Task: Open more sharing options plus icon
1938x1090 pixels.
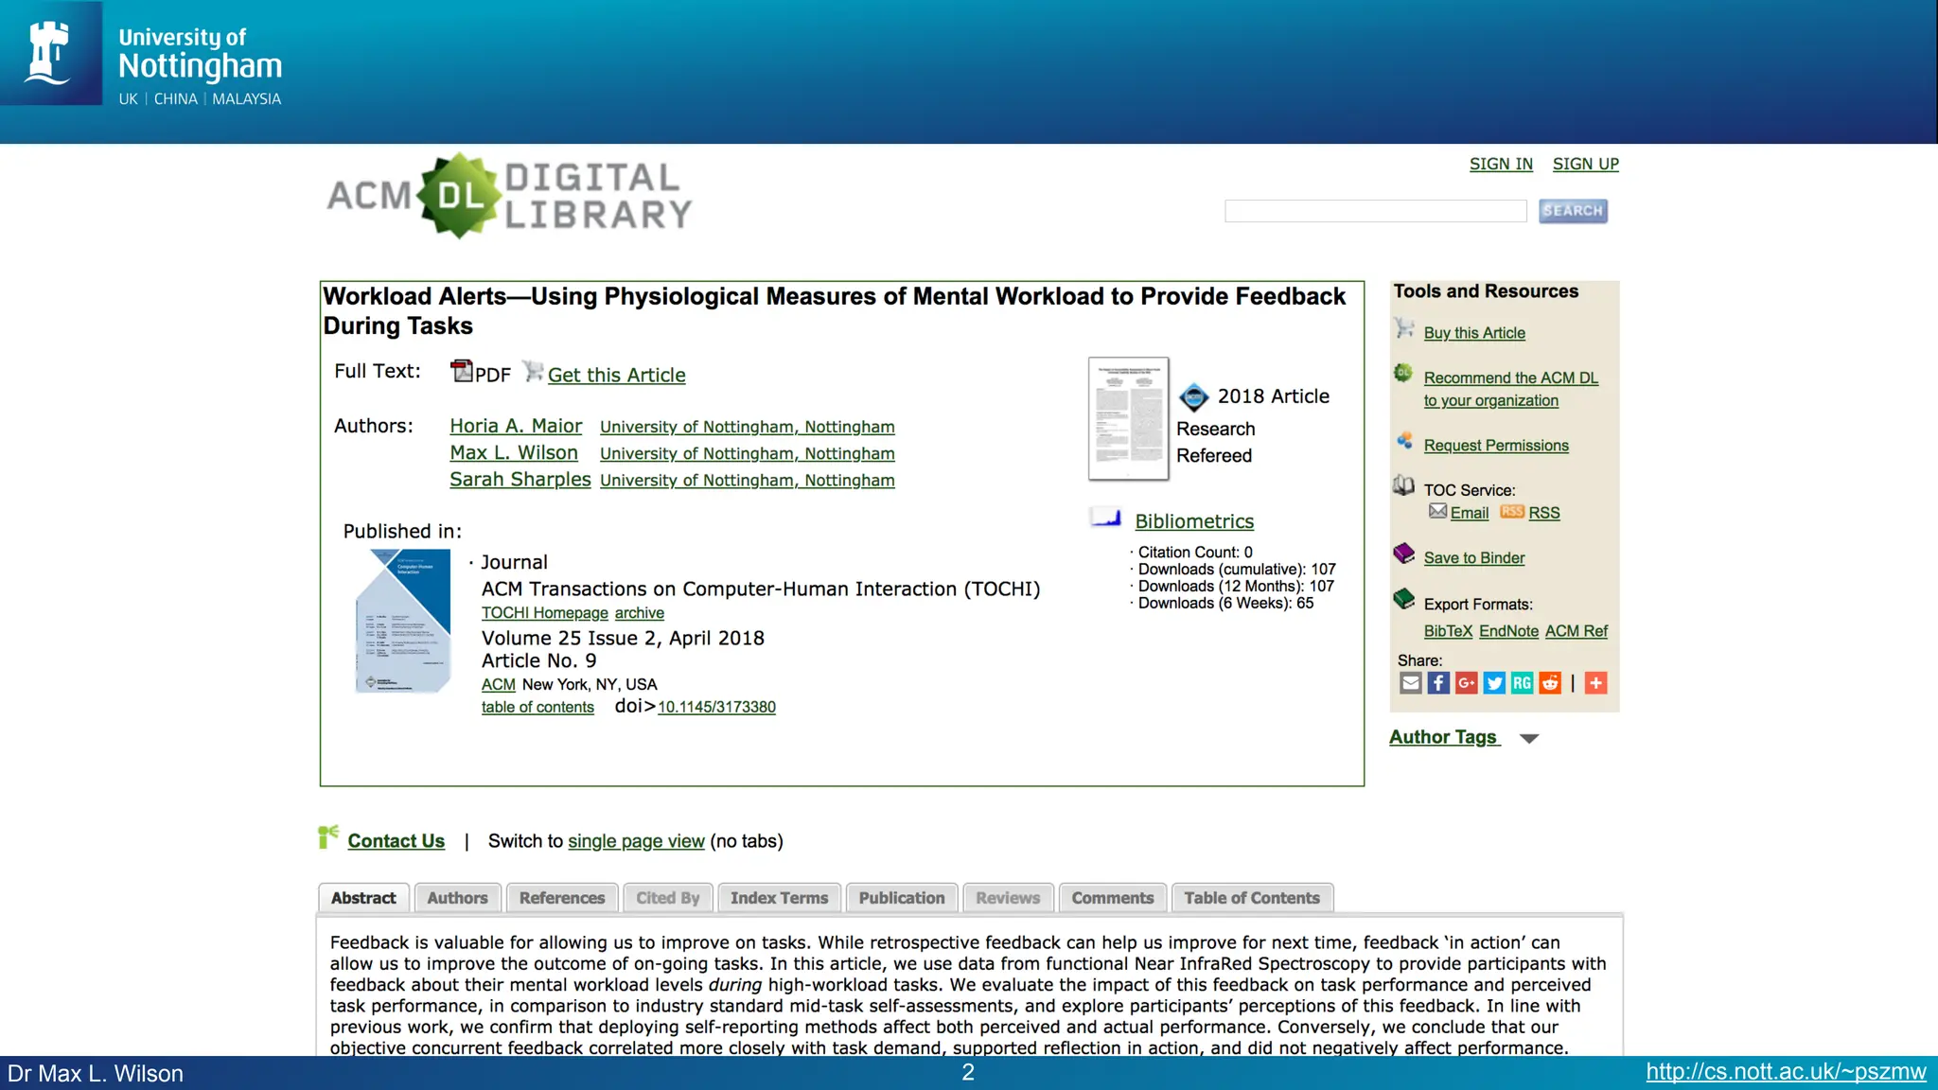Action: [1595, 683]
